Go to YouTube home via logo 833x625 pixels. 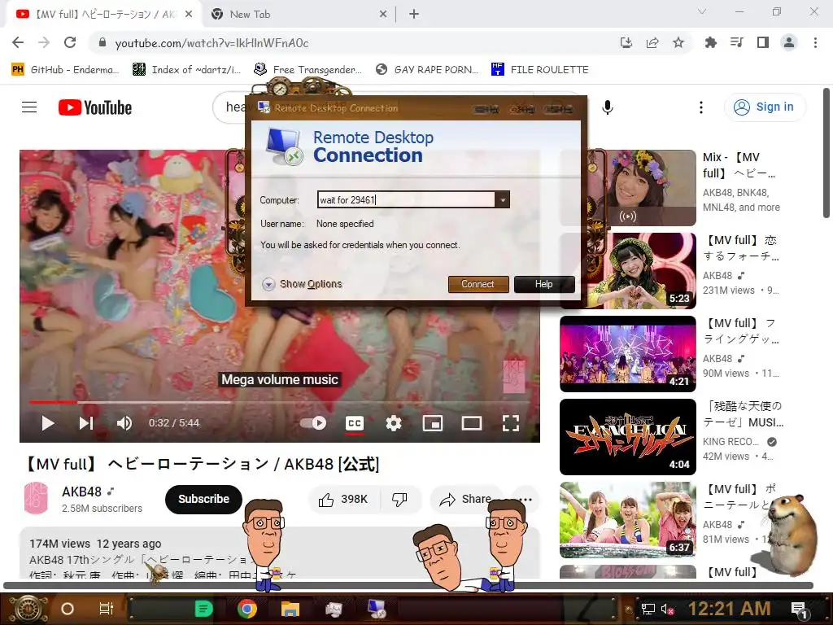tap(95, 107)
